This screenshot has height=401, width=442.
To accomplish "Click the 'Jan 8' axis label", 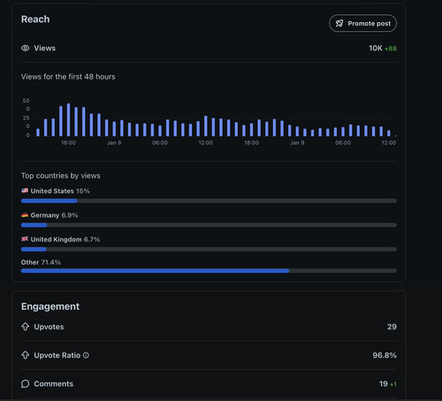I will tap(114, 143).
